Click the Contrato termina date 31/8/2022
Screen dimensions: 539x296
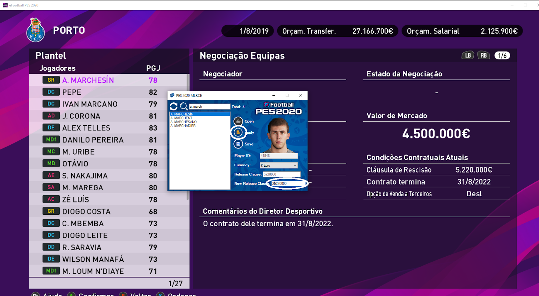[x=474, y=182]
